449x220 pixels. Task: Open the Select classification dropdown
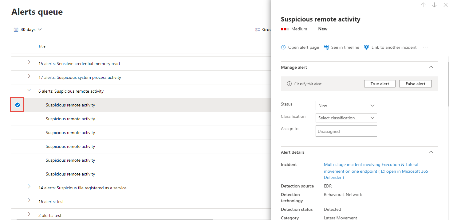[x=346, y=118]
